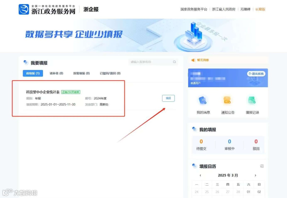The height and width of the screenshot is (198, 287).
Task: Open the 浙江省人民政府 link
Action: [x=224, y=9]
